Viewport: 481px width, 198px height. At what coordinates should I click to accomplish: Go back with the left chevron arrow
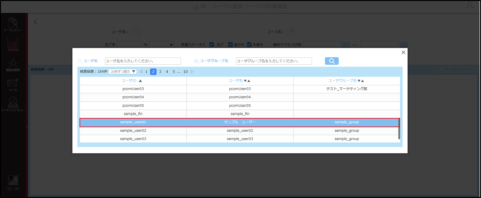36,22
